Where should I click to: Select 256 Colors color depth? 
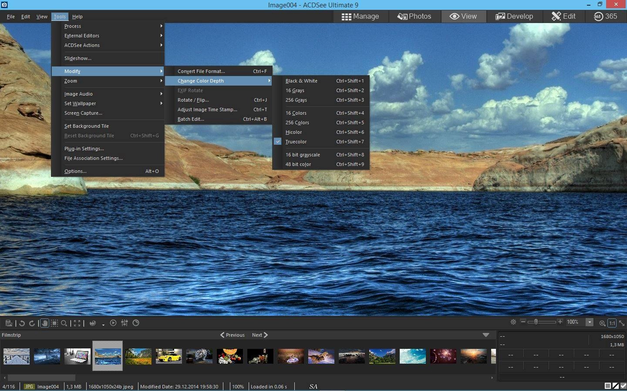pos(321,123)
